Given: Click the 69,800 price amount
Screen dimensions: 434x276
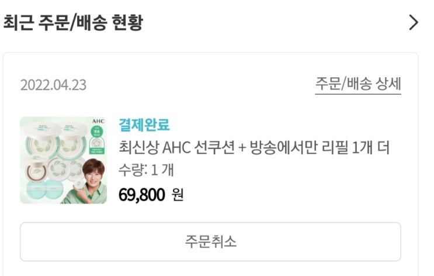Looking at the screenshot, I should click(142, 195).
